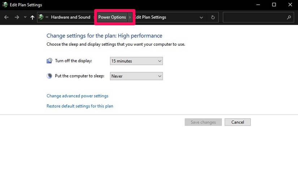
Task: Close the Edit Plan Settings window
Action: tap(290, 5)
